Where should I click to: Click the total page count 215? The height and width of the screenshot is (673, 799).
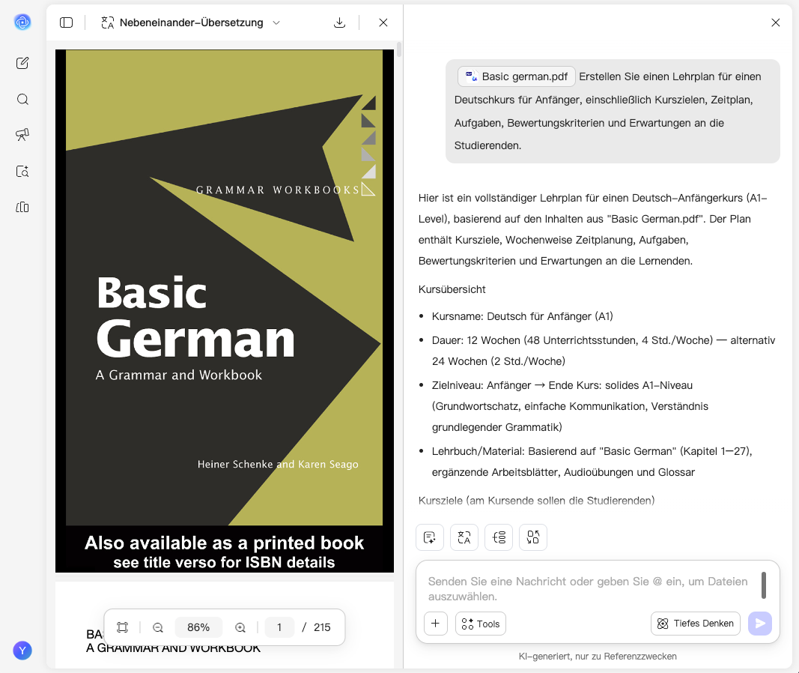coord(322,627)
